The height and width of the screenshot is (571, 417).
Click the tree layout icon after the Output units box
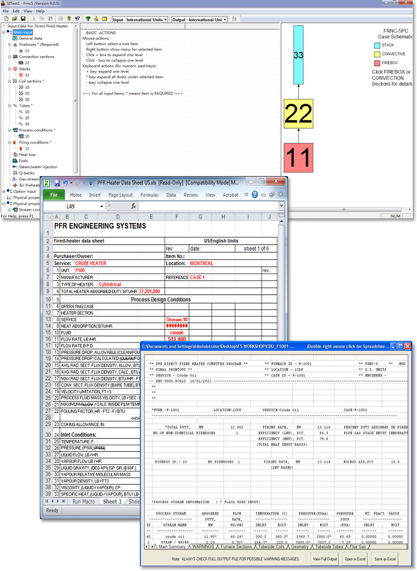tap(234, 19)
